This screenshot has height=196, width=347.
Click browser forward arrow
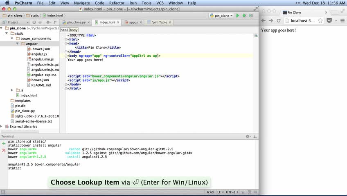(271, 20)
